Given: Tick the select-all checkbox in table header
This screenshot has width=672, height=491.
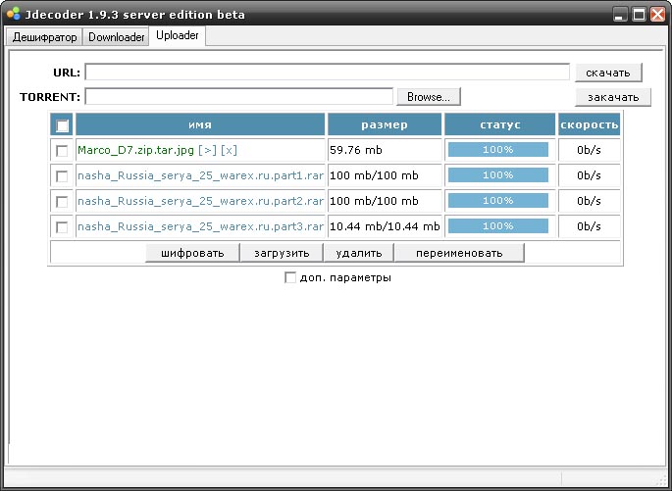Looking at the screenshot, I should (62, 125).
